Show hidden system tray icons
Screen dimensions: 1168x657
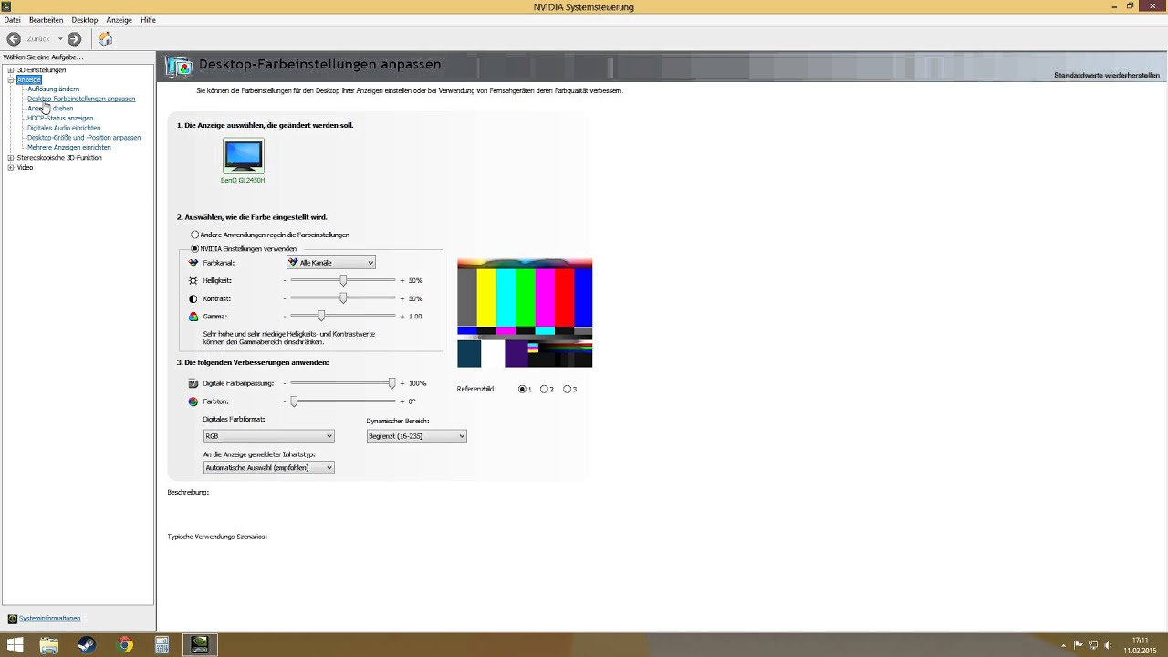click(1064, 645)
